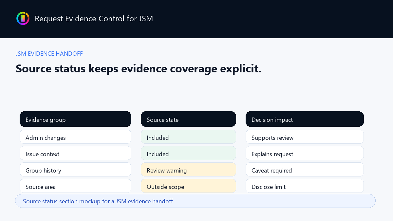This screenshot has height=221, width=393.
Task: Select the Explains request cell
Action: tap(305, 153)
